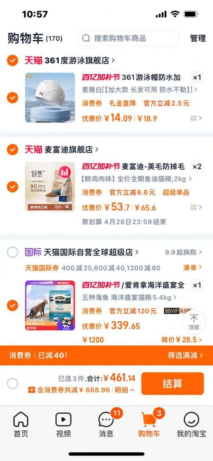Toggle the select-all circle beside the total

12,384
